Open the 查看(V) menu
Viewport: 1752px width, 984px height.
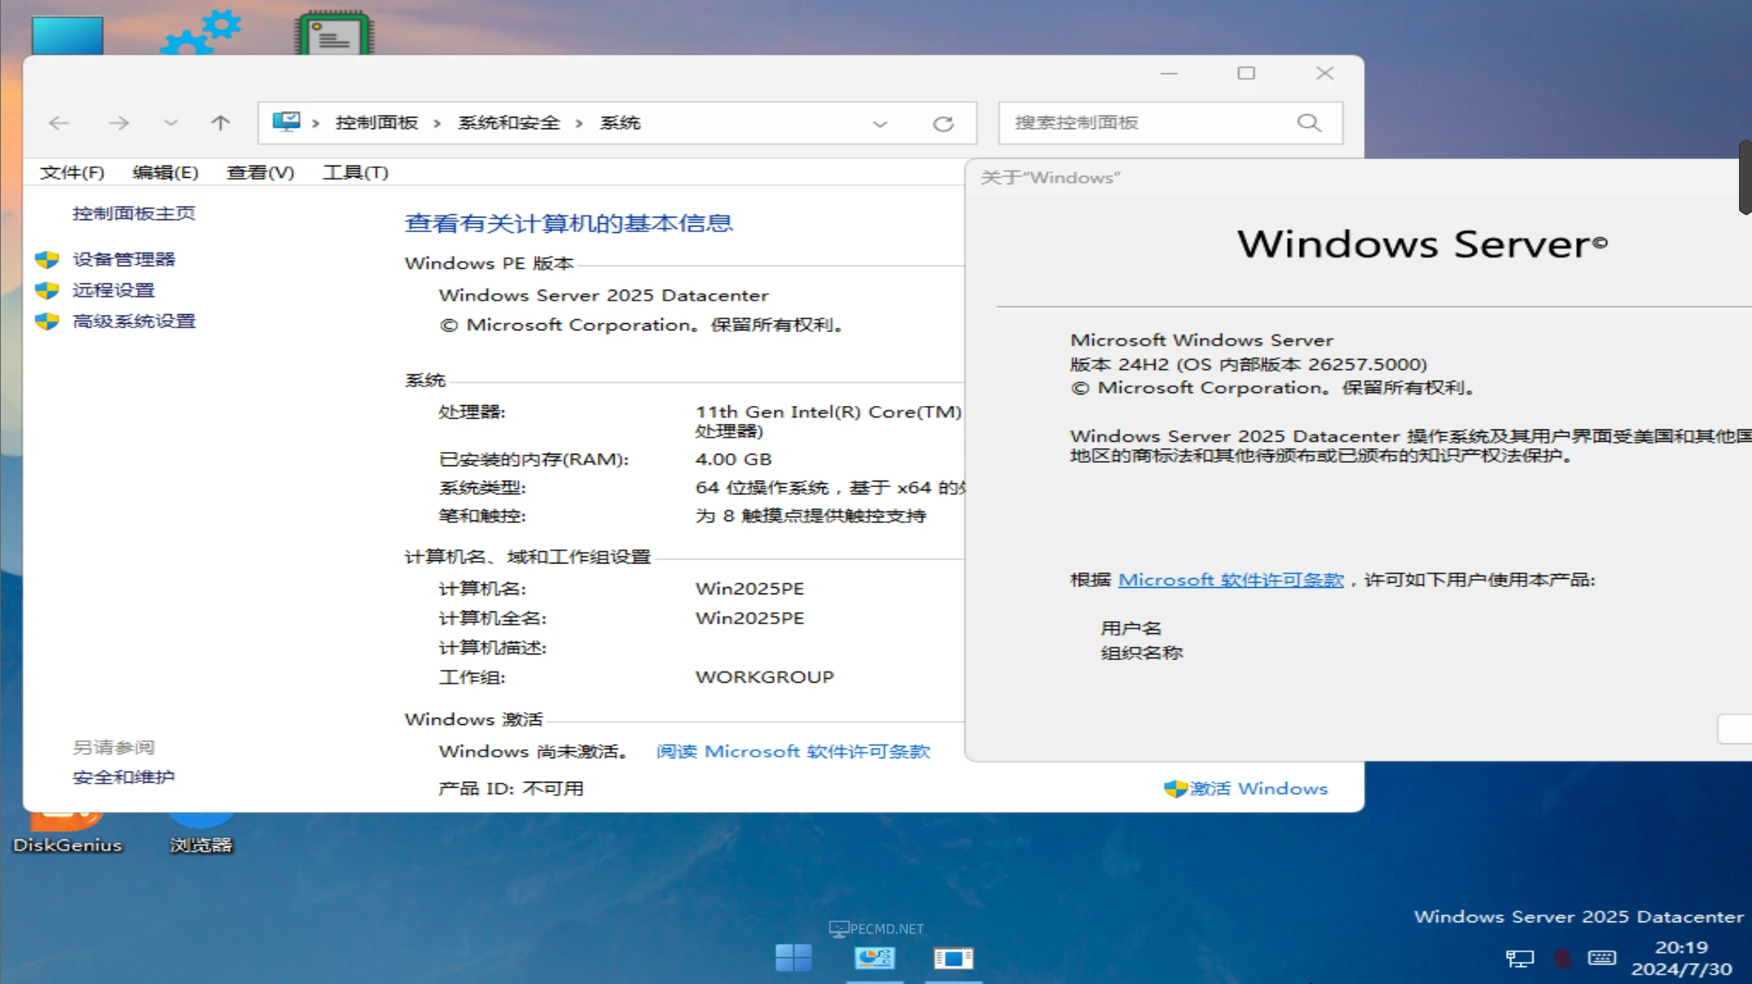coord(260,172)
